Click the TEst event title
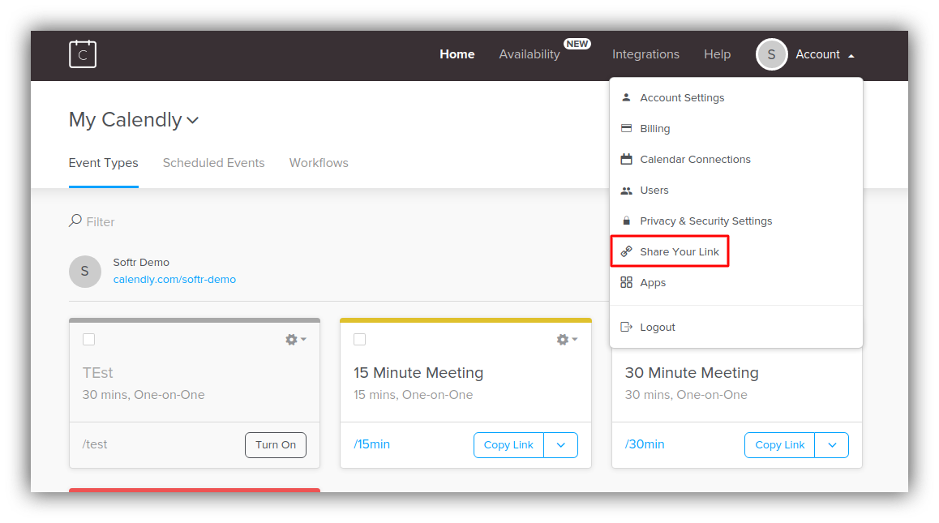 pyautogui.click(x=97, y=373)
